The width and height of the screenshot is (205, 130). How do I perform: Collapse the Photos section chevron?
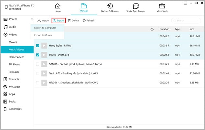(x=32, y=19)
